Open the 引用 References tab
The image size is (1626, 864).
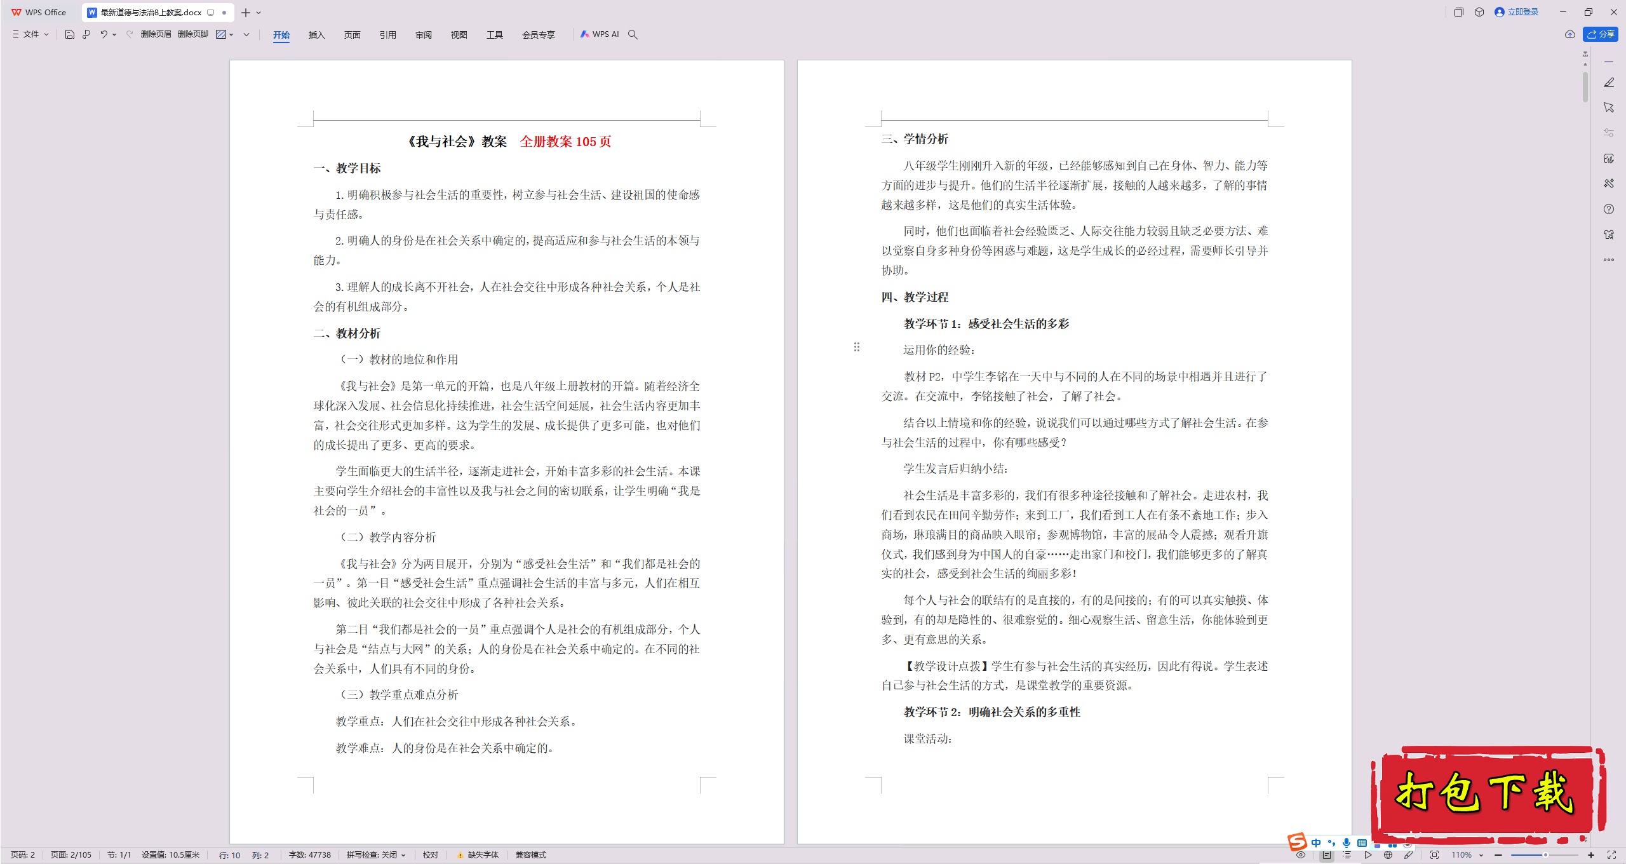[x=388, y=35]
